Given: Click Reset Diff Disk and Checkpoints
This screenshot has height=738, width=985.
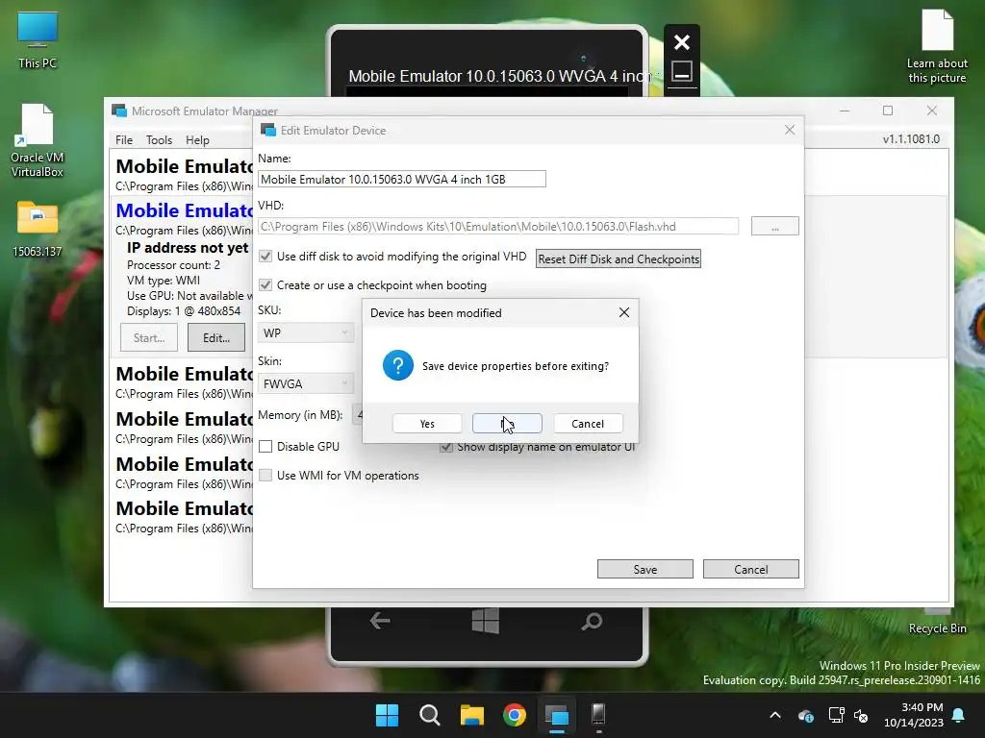Looking at the screenshot, I should tap(619, 259).
